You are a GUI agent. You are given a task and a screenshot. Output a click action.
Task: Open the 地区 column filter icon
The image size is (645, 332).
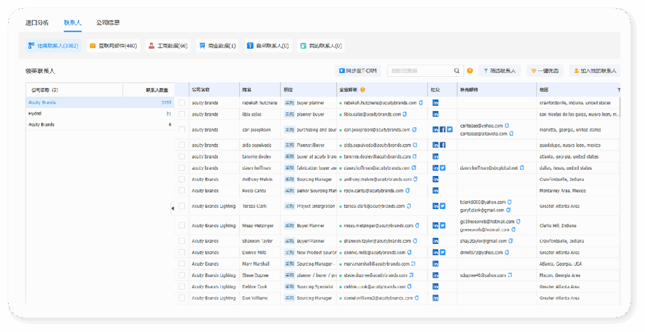(618, 90)
